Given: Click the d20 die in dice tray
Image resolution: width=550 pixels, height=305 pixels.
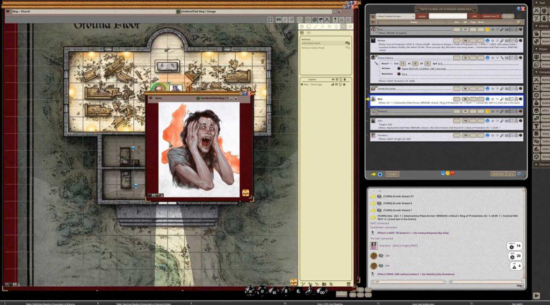Looking at the screenshot, I should [250, 291].
